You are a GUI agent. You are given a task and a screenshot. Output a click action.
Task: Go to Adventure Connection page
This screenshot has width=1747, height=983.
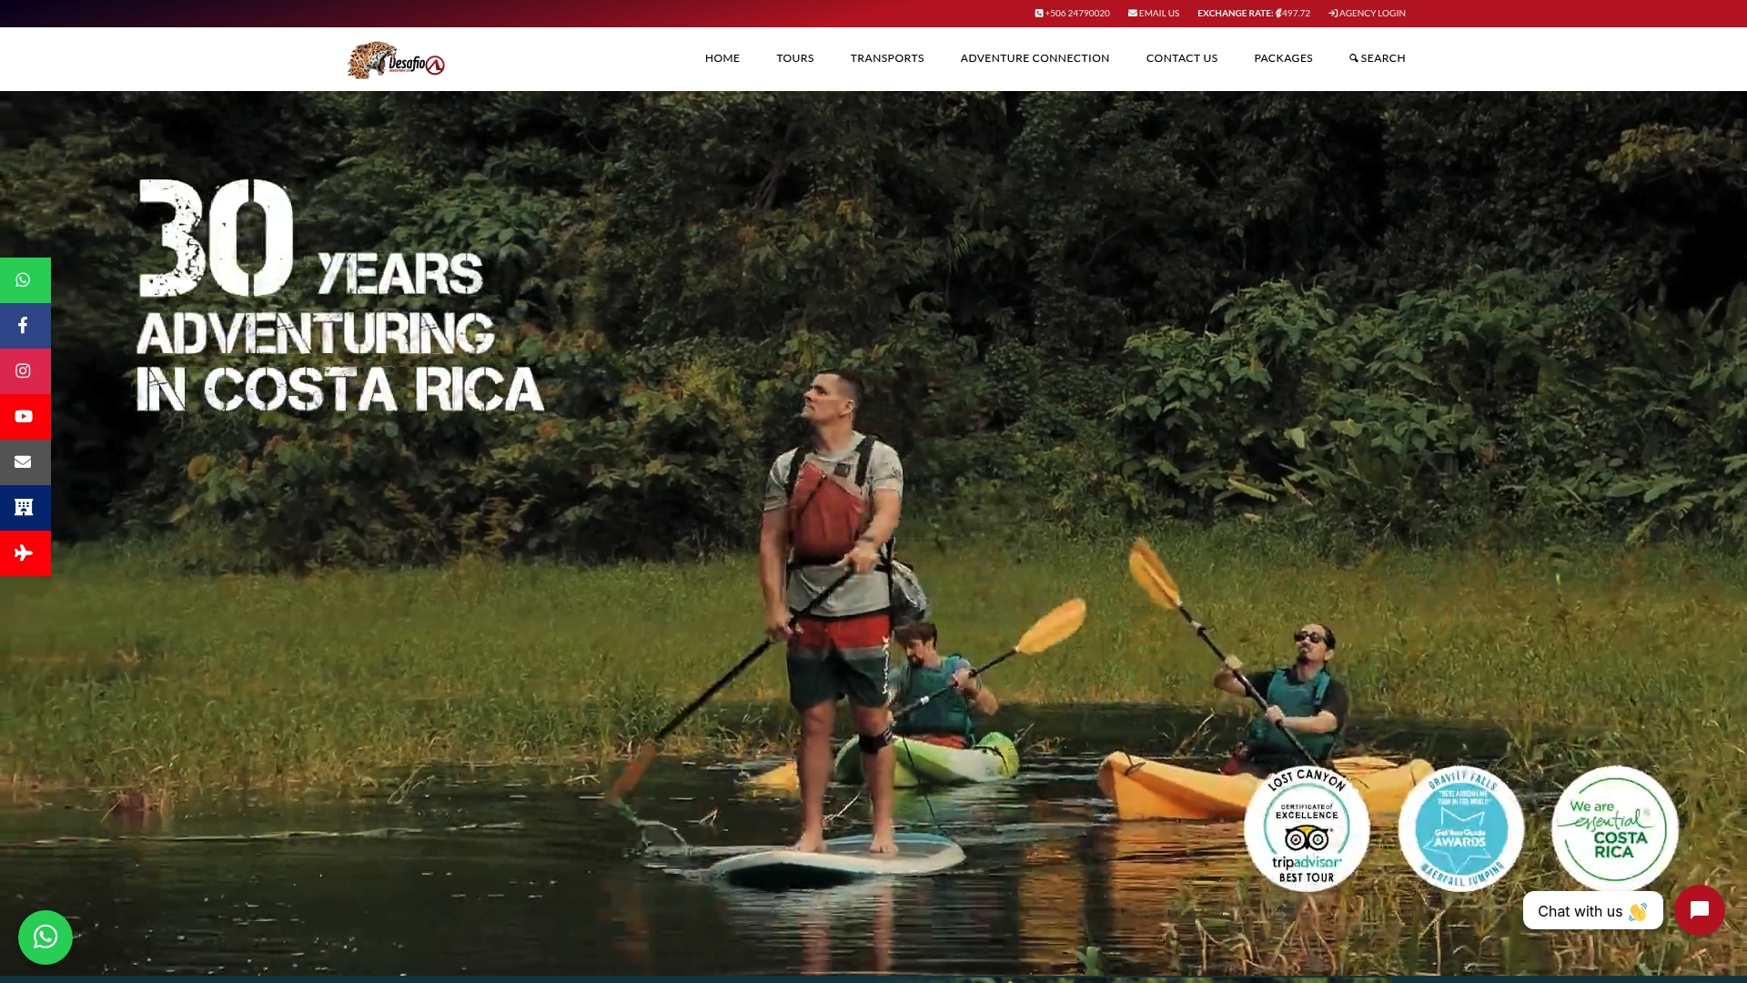1035,58
